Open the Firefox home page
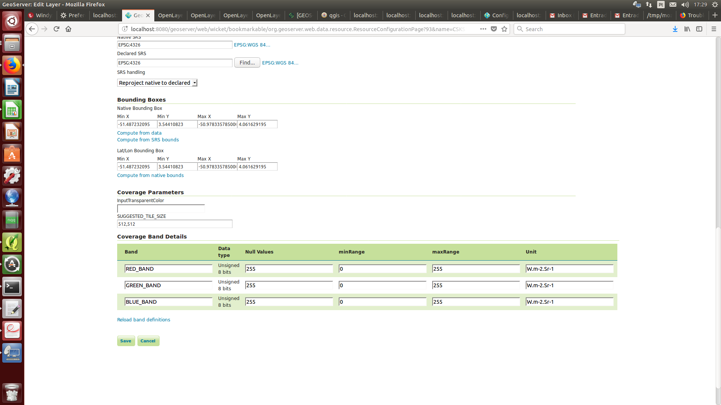 (x=68, y=29)
